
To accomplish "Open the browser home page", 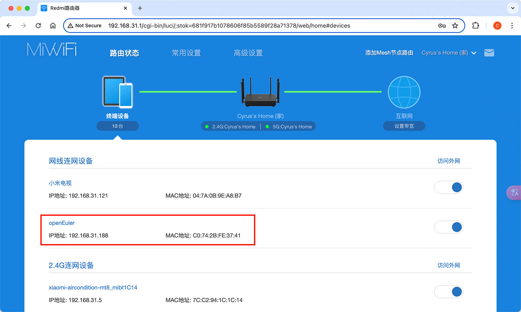I will (x=53, y=26).
